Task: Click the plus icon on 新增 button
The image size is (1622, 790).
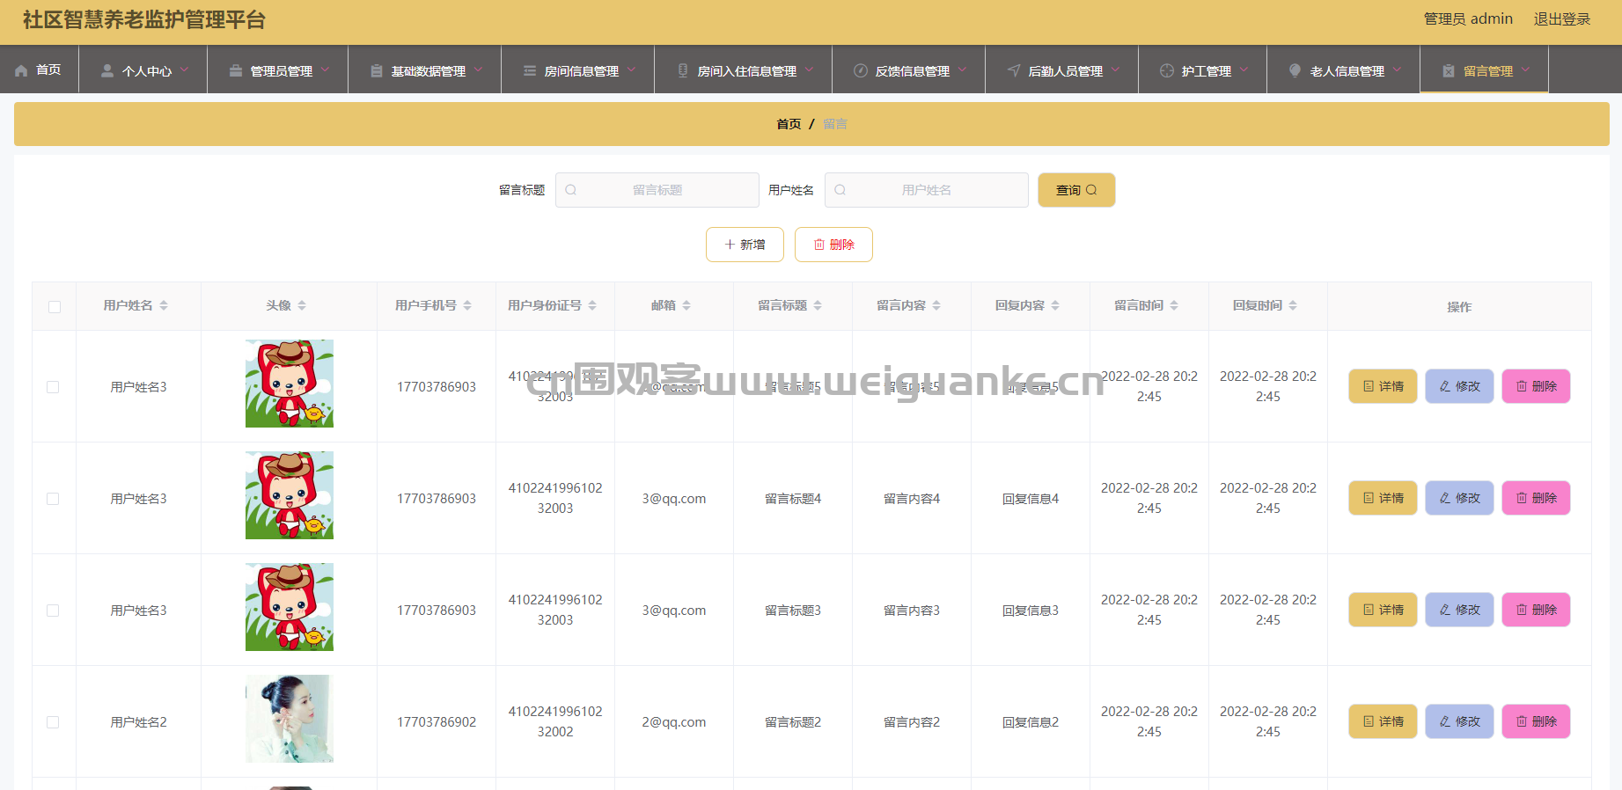Action: point(730,245)
